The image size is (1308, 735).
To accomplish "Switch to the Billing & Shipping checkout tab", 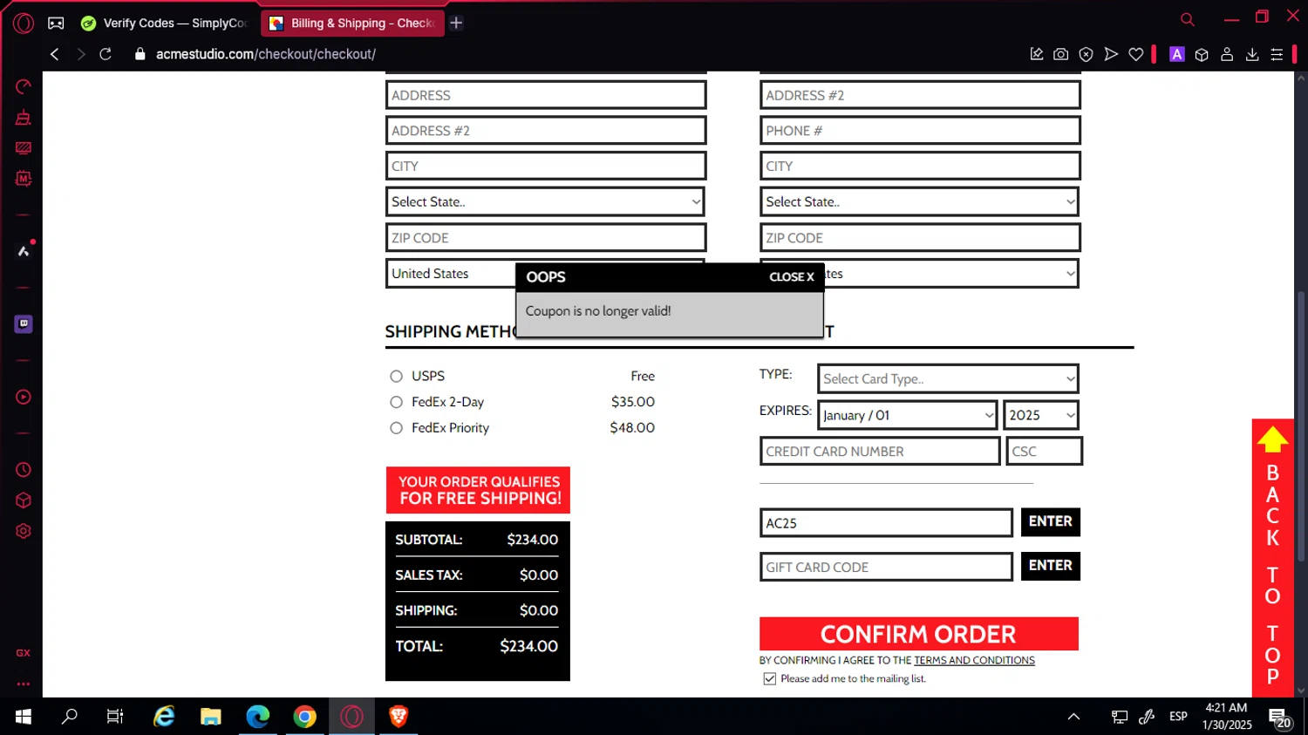I will point(352,24).
